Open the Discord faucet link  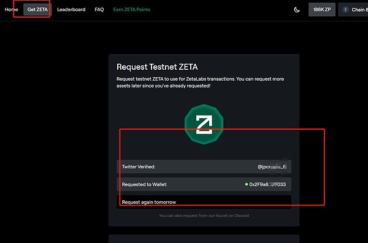[x=204, y=215]
